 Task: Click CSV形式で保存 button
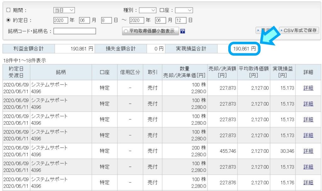tap(299, 30)
